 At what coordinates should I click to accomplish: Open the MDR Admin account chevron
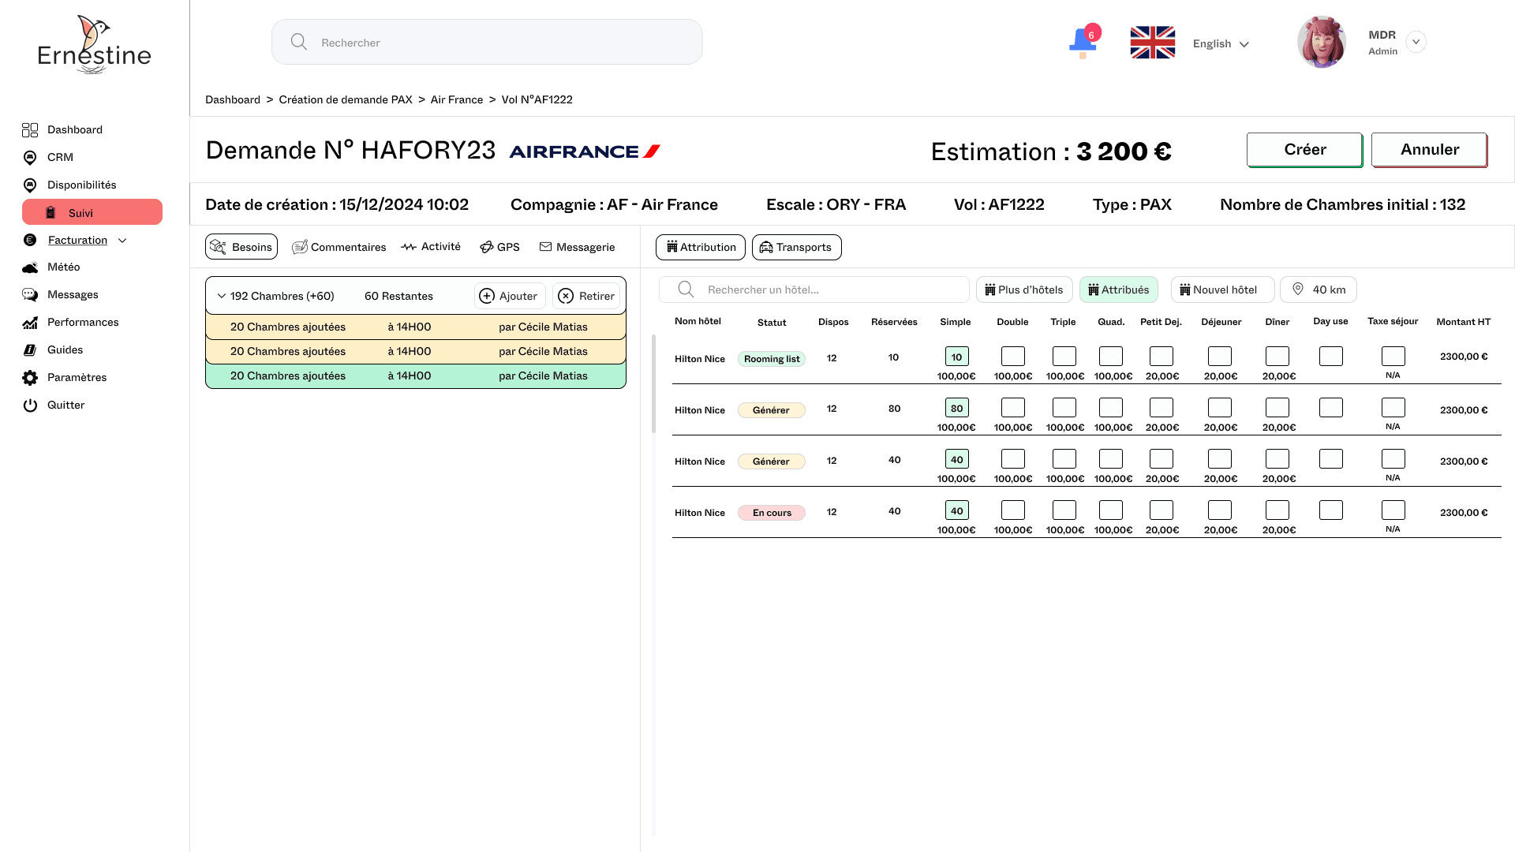click(1416, 42)
